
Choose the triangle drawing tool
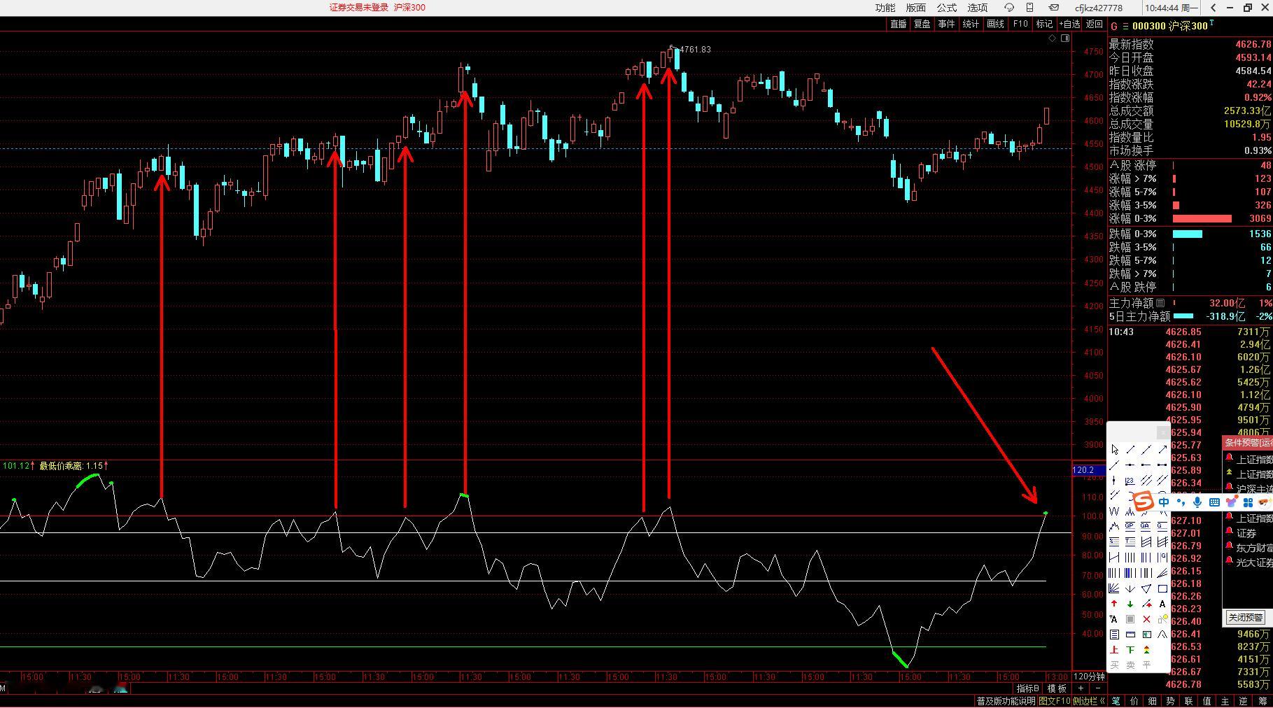click(x=1146, y=588)
